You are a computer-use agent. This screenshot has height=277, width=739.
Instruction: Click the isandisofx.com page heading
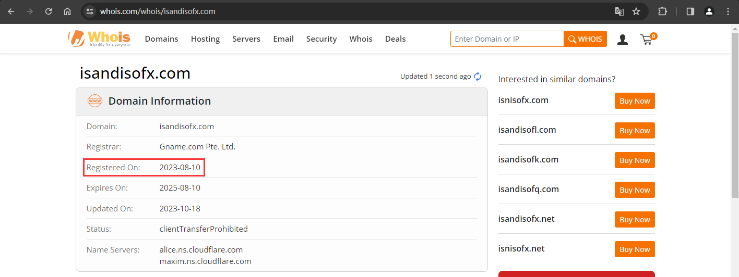tap(135, 73)
